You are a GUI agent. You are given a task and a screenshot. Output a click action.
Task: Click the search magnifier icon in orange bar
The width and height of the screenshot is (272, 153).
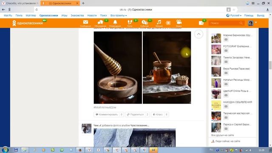[x=241, y=23]
